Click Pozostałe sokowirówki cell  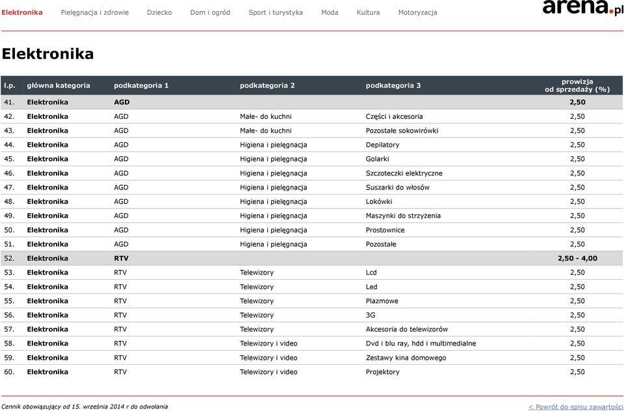(x=402, y=131)
